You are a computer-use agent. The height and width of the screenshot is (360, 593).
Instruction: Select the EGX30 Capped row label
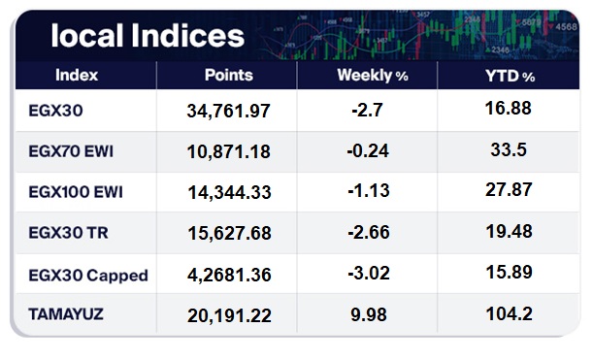coord(88,276)
